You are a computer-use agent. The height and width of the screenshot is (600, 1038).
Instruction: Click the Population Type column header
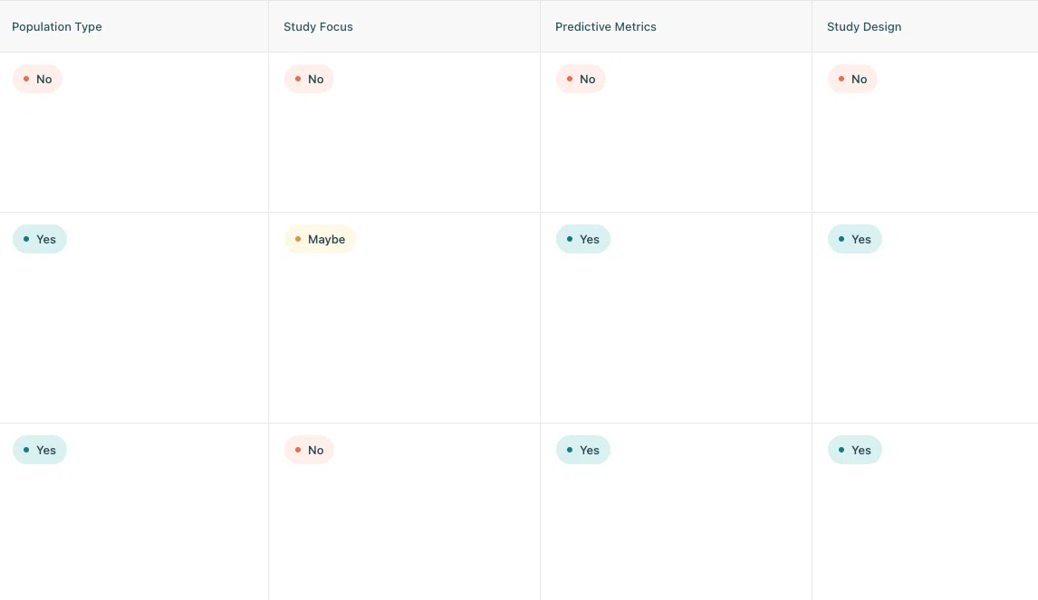[x=57, y=26]
